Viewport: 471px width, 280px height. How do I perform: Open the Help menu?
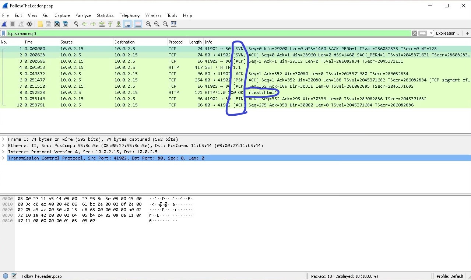coord(187,15)
